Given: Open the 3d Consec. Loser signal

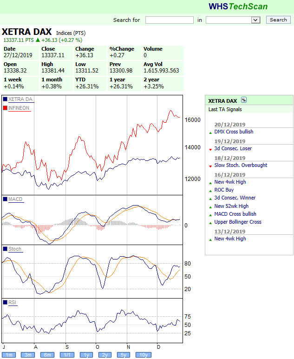Looking at the screenshot, I should [x=233, y=148].
